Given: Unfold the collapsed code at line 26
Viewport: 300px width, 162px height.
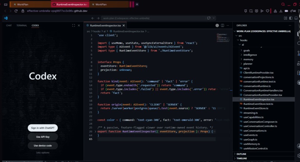Looking at the screenshot, I should 95,132.
